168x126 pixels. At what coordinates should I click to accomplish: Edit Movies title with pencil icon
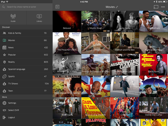point(117,7)
